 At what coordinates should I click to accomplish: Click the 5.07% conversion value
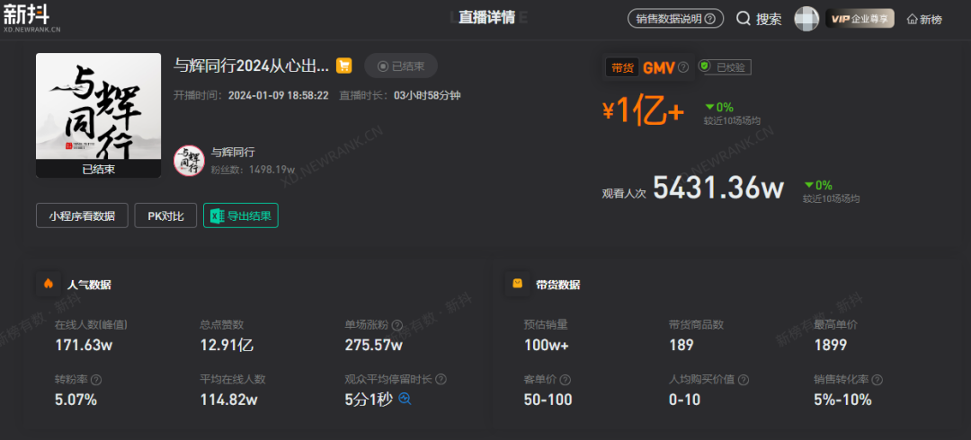tap(76, 400)
